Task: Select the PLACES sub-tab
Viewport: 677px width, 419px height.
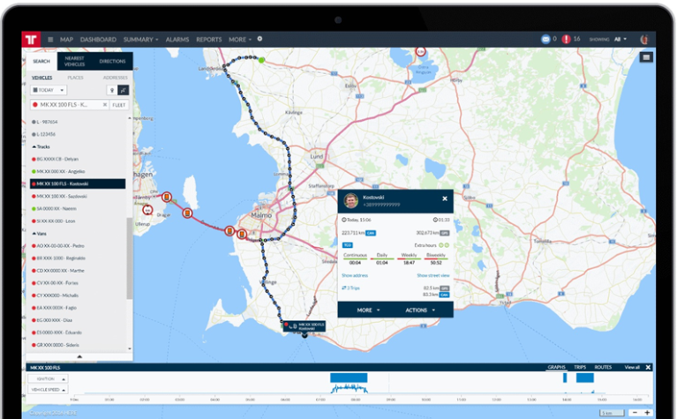Action: click(x=75, y=78)
